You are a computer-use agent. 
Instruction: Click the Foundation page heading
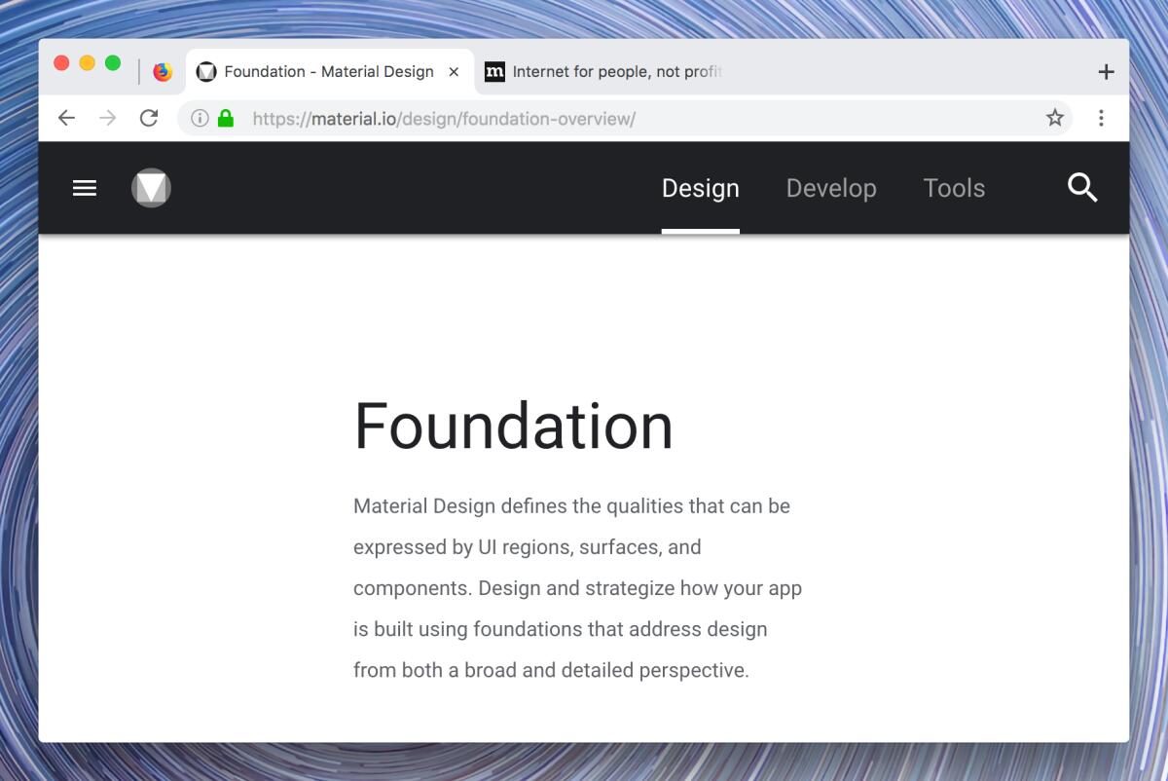(x=514, y=426)
